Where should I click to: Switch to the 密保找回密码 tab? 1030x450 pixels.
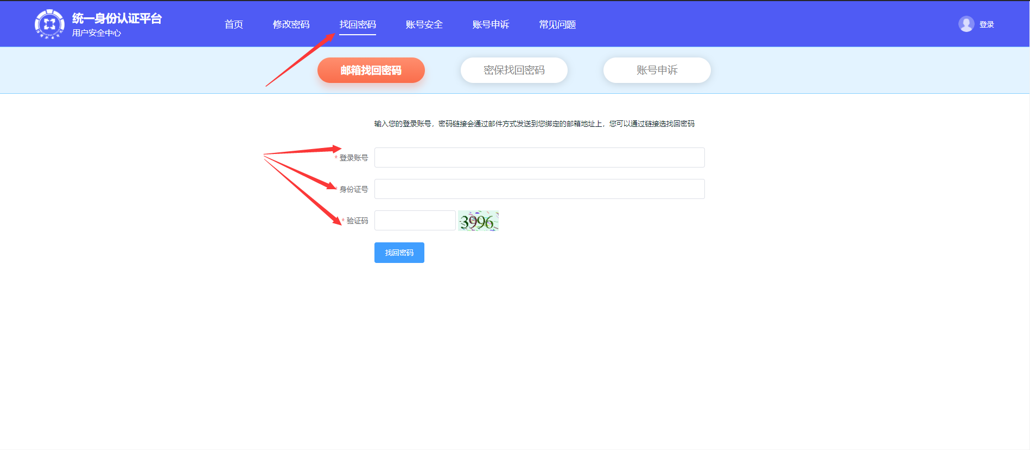pyautogui.click(x=514, y=70)
